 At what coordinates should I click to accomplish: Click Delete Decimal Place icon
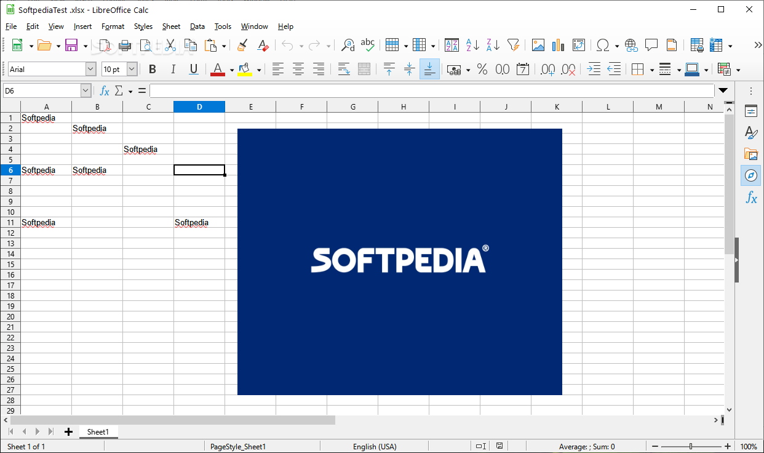(x=568, y=70)
